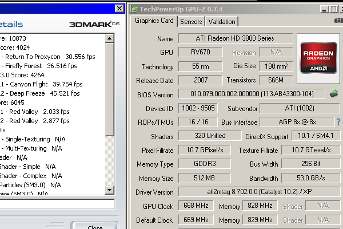Screen dimensions: 343x229
Task: Click the Driver Version value ati2mtag 8.702.0.0
Action: coord(259,192)
